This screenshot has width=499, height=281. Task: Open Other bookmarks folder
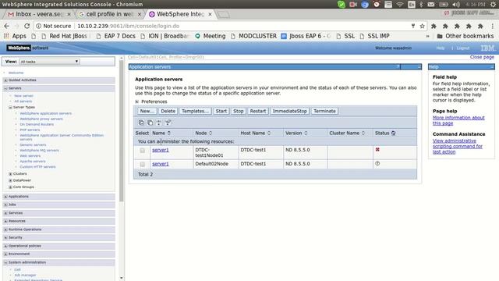pos(465,36)
